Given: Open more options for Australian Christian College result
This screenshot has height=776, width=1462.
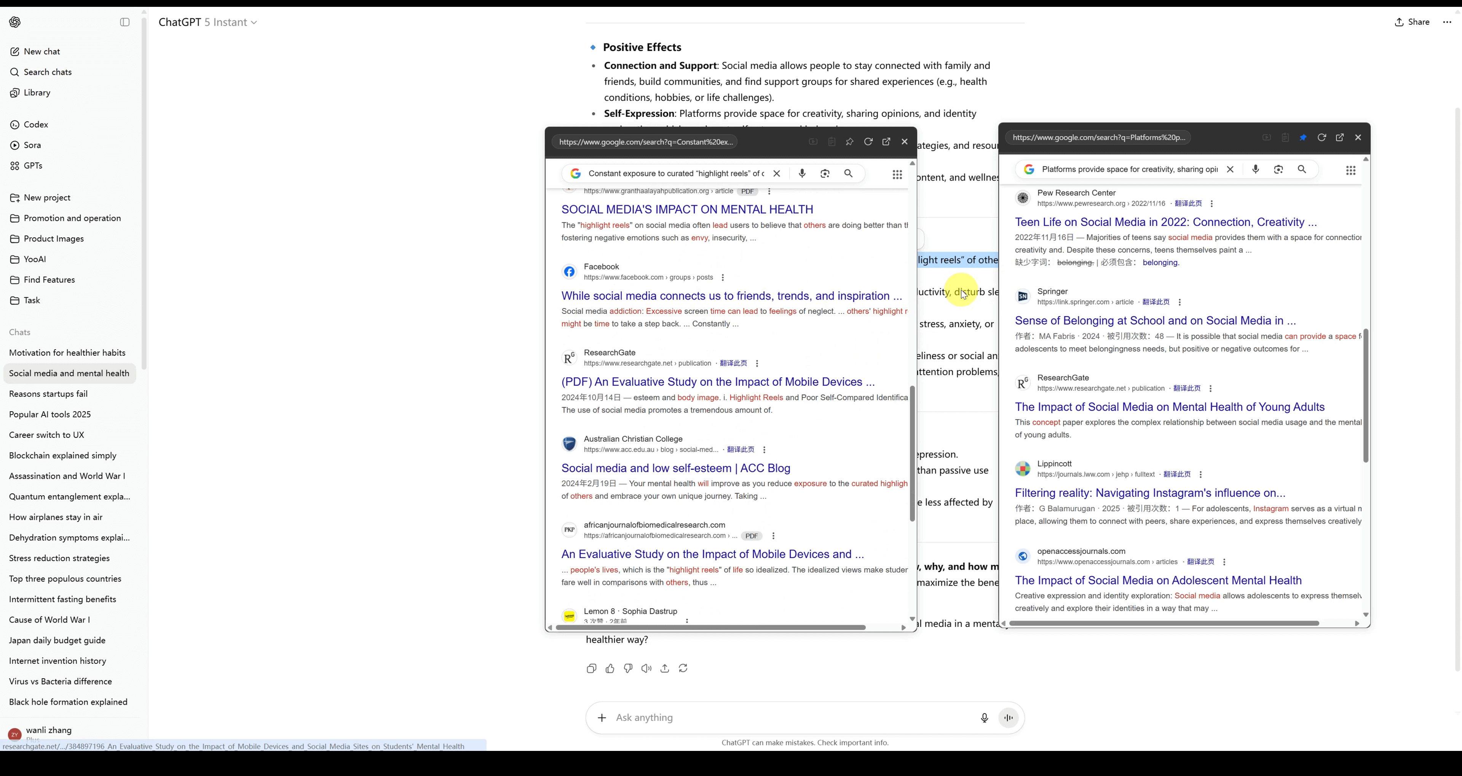Looking at the screenshot, I should pyautogui.click(x=764, y=450).
